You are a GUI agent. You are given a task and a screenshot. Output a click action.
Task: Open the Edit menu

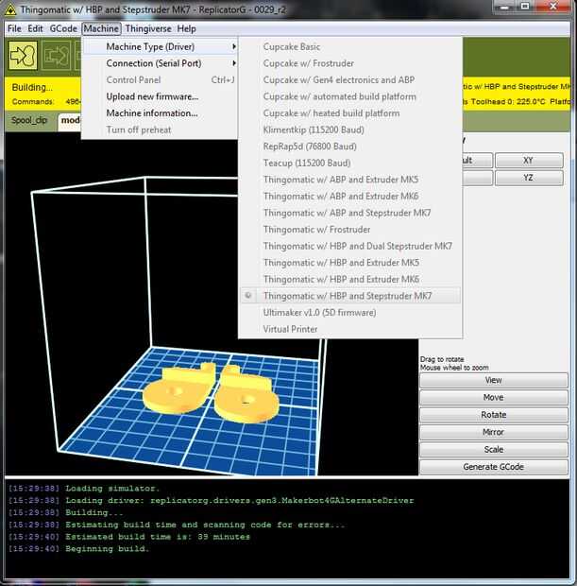[x=35, y=28]
